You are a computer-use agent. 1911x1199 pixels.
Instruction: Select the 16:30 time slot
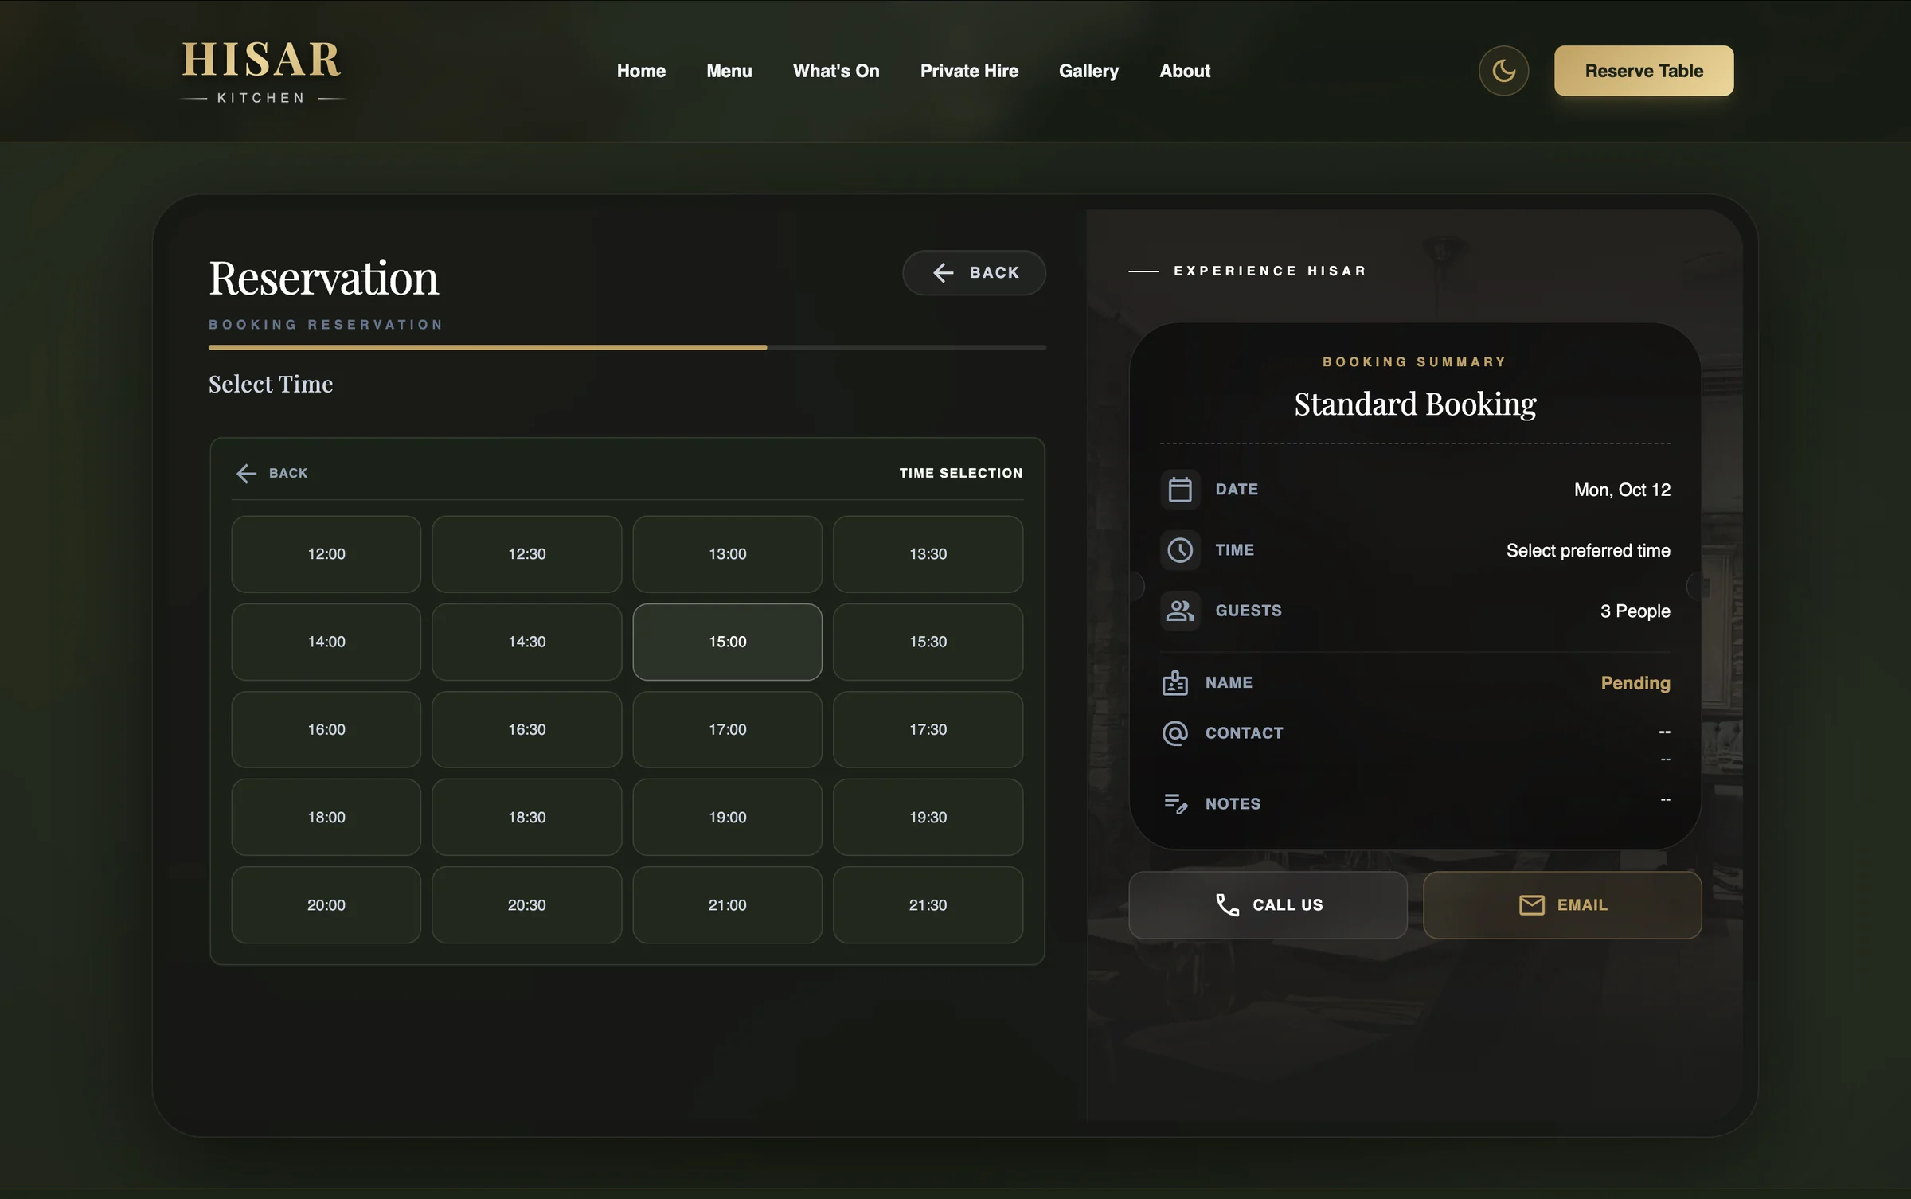point(526,729)
